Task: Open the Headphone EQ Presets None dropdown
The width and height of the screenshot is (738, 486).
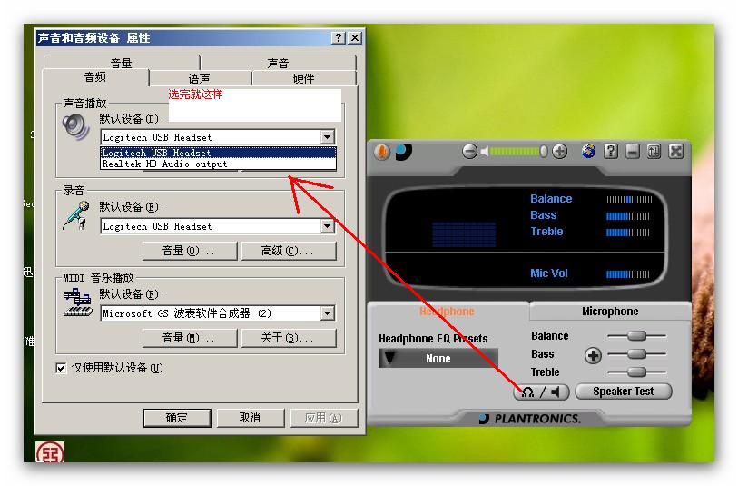Action: 438,359
